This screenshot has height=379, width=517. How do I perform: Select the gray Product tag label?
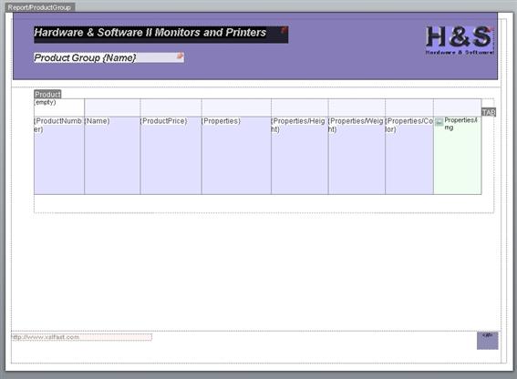47,94
